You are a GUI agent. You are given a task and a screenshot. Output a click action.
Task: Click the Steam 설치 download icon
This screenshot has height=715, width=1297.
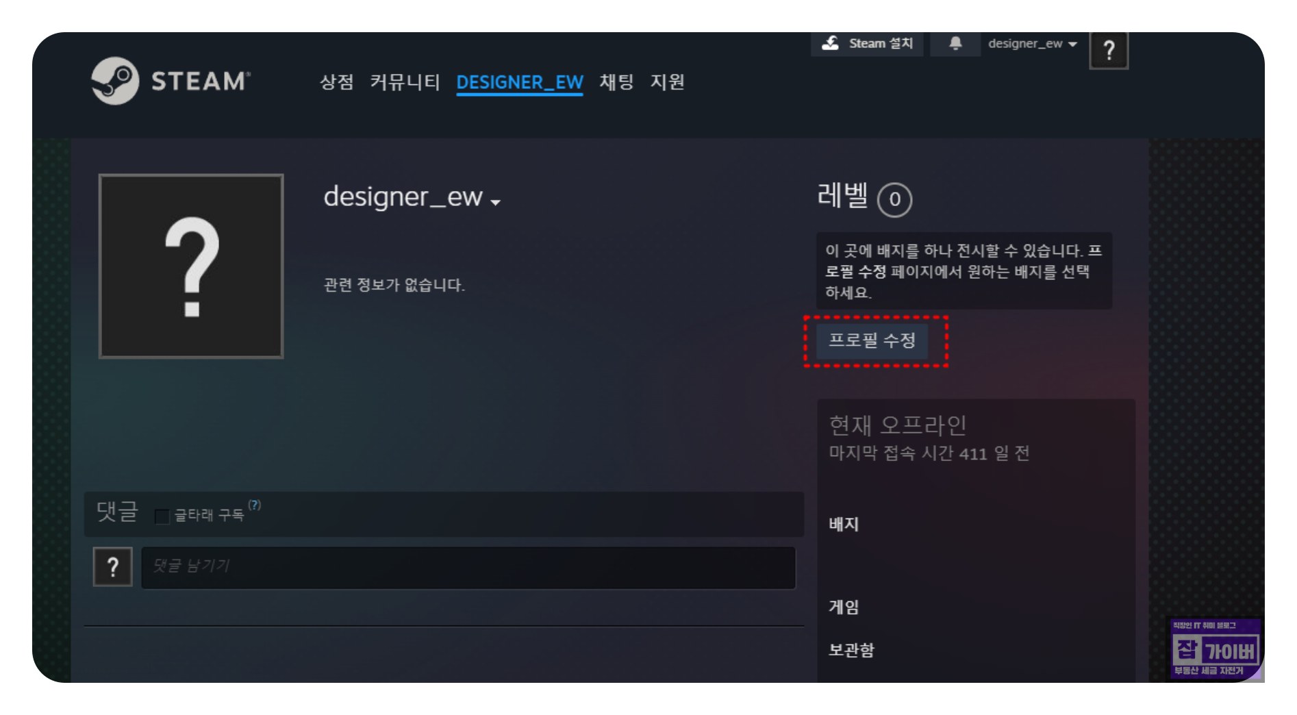831,43
